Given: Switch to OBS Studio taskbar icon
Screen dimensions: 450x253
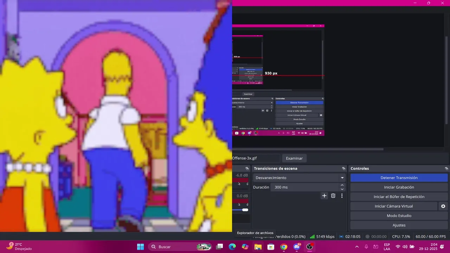Looking at the screenshot, I should click(x=309, y=247).
